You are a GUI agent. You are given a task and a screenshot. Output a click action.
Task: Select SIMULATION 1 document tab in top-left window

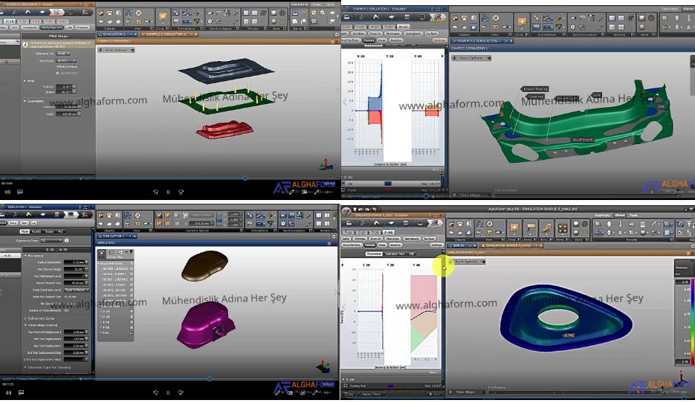117,34
